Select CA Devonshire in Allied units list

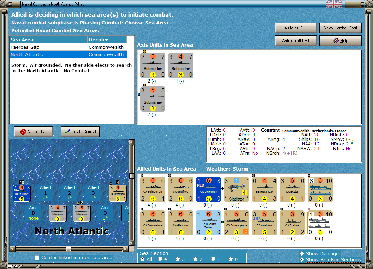[x=153, y=223]
